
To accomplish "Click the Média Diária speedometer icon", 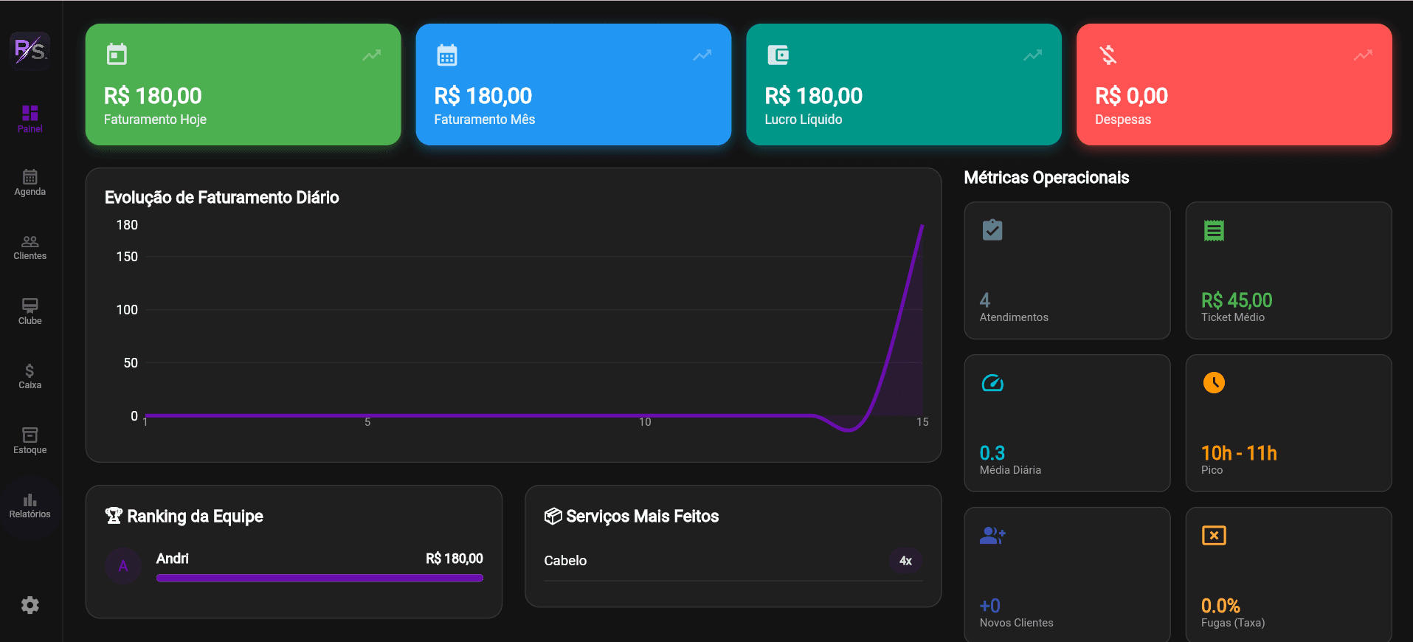I will tap(992, 383).
